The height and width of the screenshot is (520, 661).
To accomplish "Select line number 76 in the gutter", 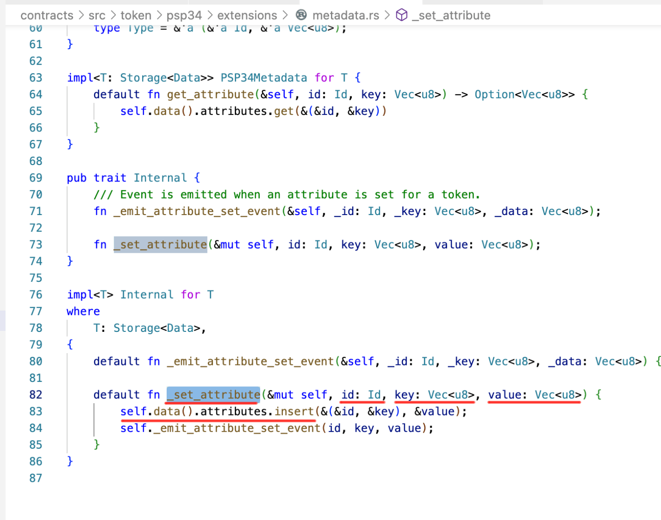I will point(36,295).
